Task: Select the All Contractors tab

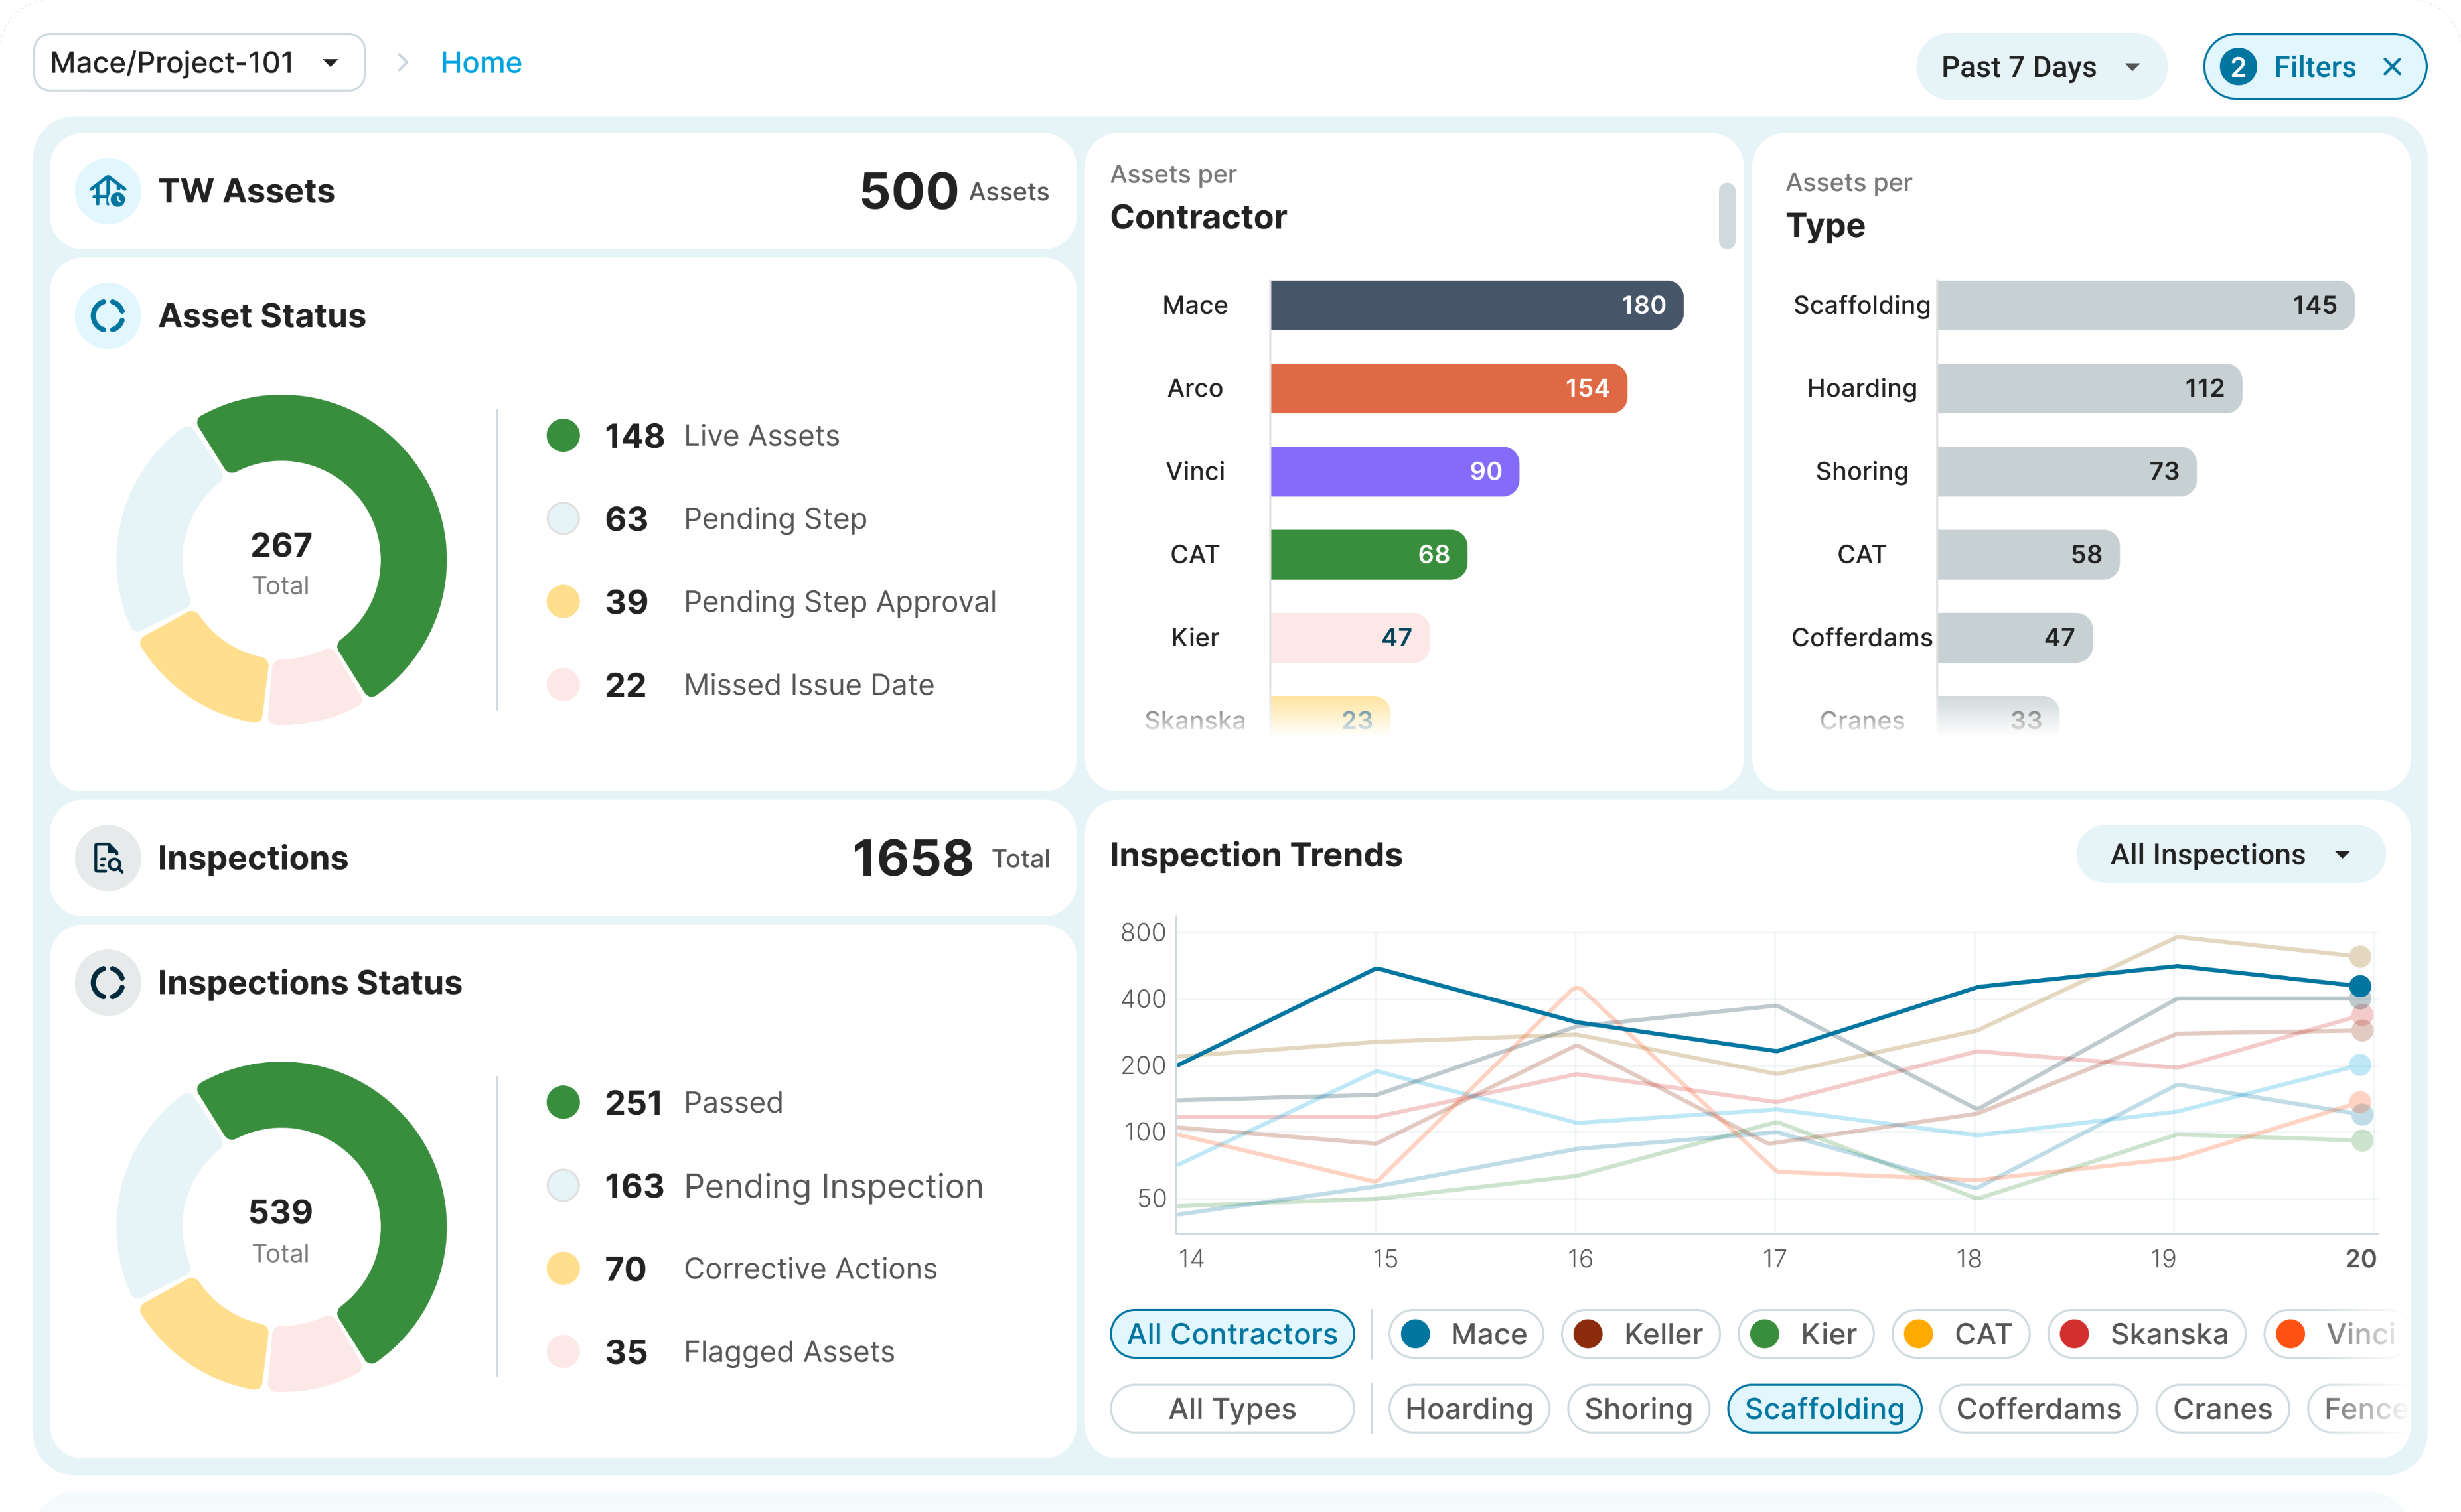Action: (x=1232, y=1333)
